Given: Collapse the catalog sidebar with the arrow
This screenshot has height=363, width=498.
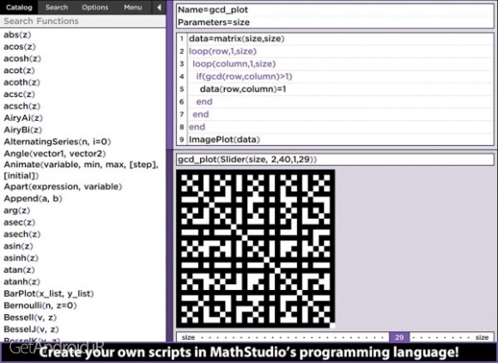Looking at the screenshot, I should point(159,8).
